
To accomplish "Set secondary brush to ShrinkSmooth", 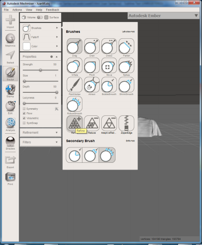I will (91, 155).
